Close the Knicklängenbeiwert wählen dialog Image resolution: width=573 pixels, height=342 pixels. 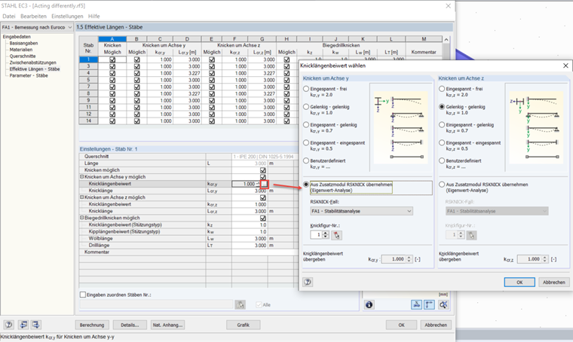(x=565, y=66)
